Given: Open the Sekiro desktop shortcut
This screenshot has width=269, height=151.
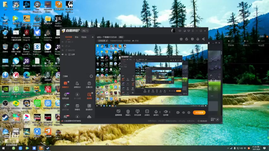Looking at the screenshot, I should (58, 21).
